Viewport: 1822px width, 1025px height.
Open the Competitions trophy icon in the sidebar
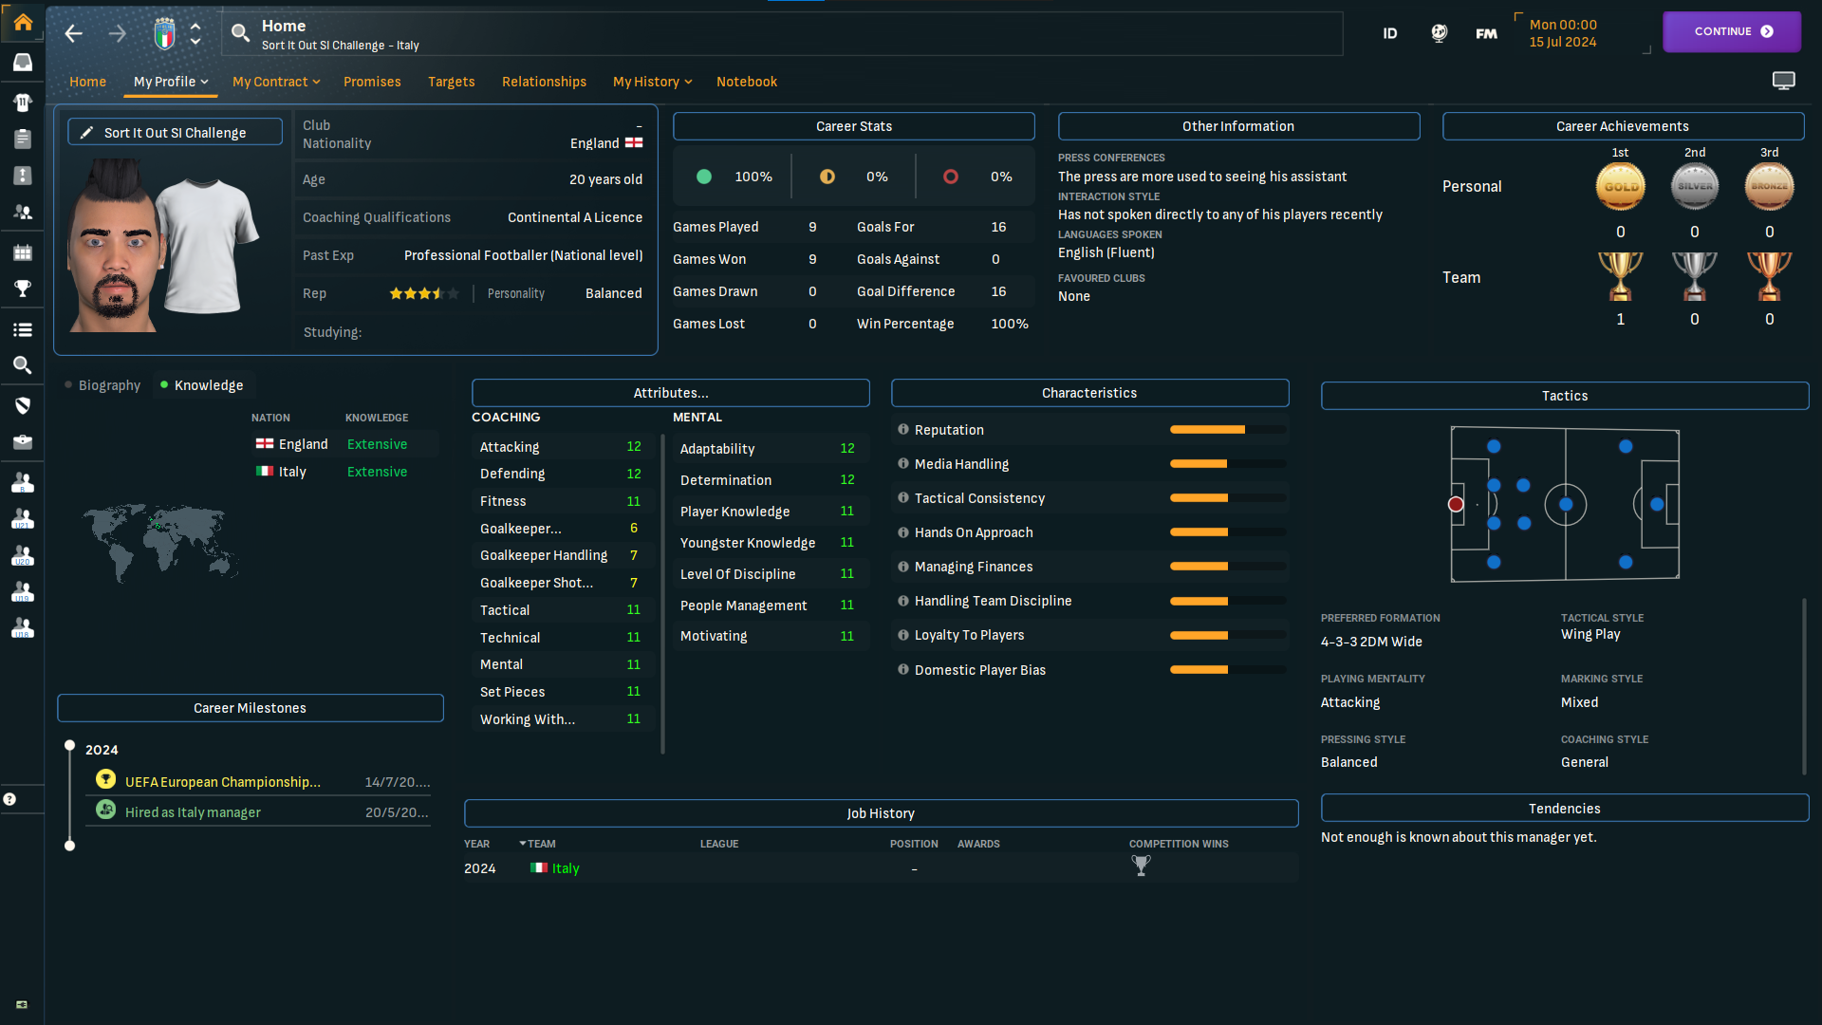tap(23, 289)
